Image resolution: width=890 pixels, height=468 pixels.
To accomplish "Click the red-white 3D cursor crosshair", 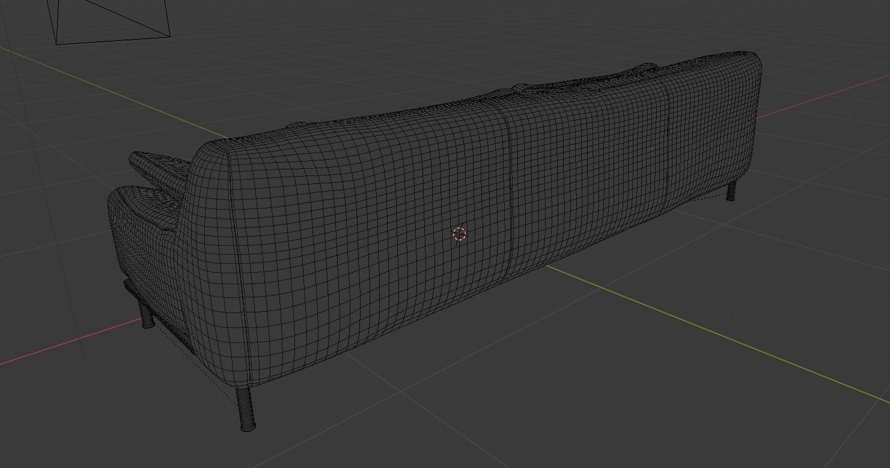I will coord(459,234).
